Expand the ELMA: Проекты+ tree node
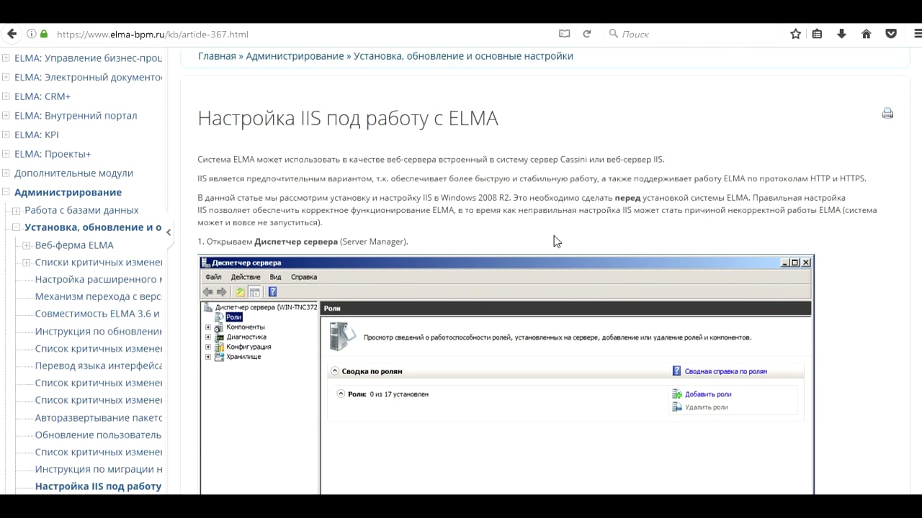This screenshot has width=922, height=518. [x=6, y=154]
